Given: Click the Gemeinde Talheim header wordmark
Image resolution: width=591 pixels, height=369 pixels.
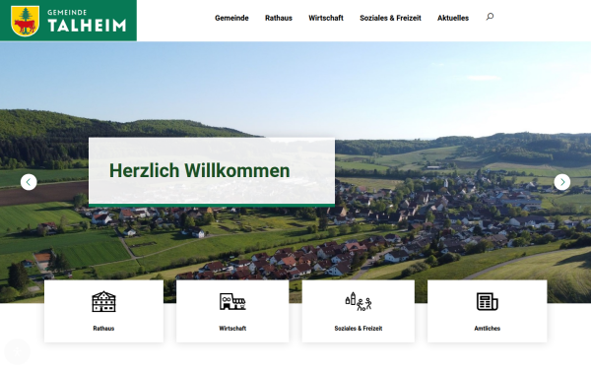Looking at the screenshot, I should (87, 21).
